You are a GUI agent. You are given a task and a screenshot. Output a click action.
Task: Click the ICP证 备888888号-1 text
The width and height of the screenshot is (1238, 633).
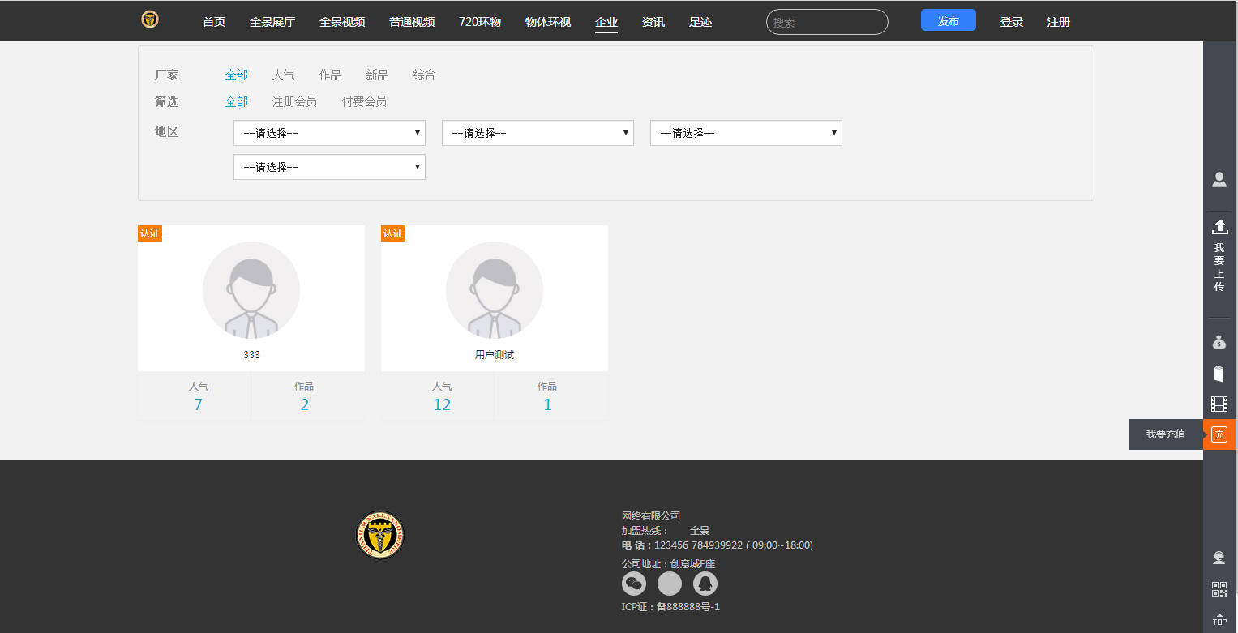click(x=670, y=606)
